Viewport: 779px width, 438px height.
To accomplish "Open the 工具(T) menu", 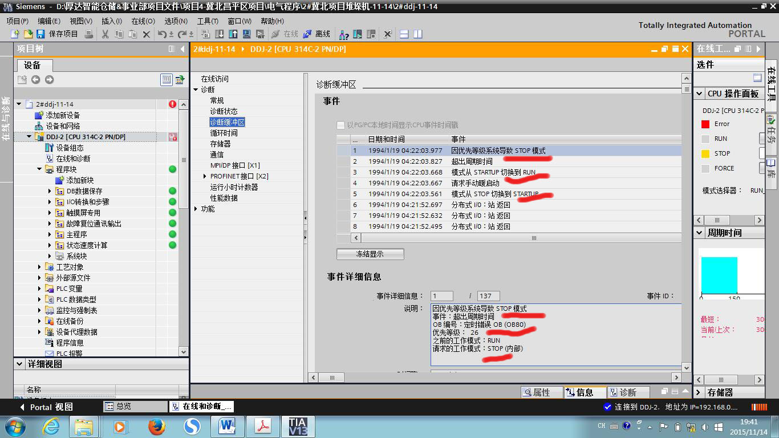I will click(x=208, y=21).
